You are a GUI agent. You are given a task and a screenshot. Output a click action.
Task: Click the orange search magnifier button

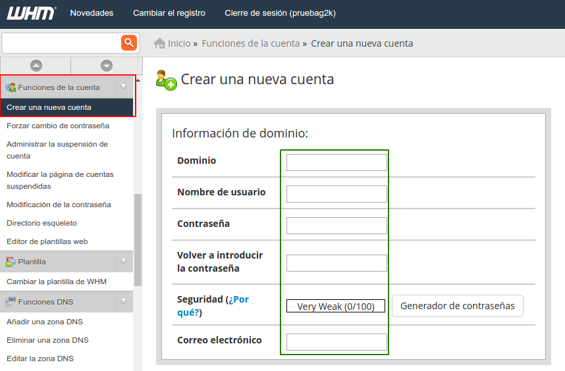pyautogui.click(x=129, y=43)
